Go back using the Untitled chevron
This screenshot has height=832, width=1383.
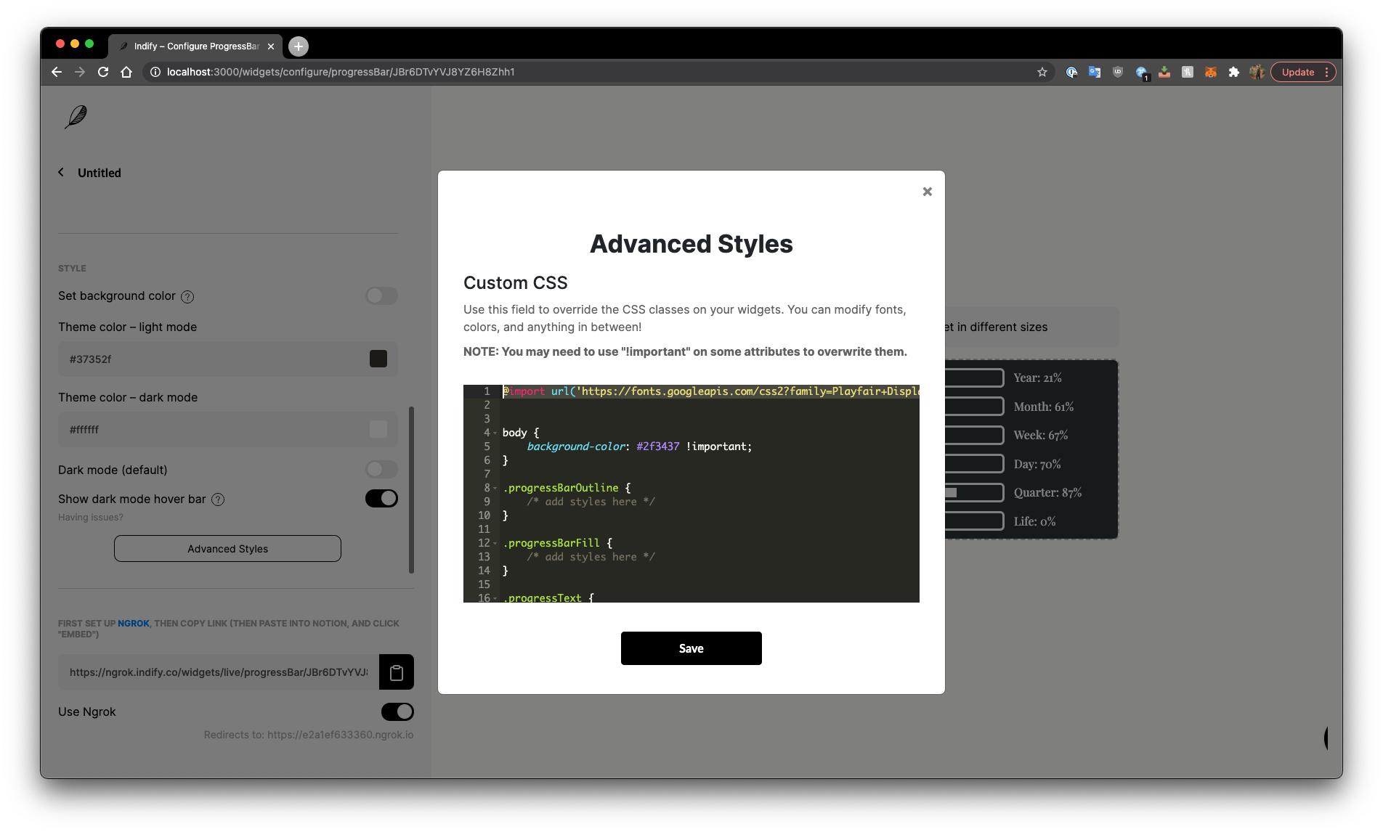click(x=62, y=172)
